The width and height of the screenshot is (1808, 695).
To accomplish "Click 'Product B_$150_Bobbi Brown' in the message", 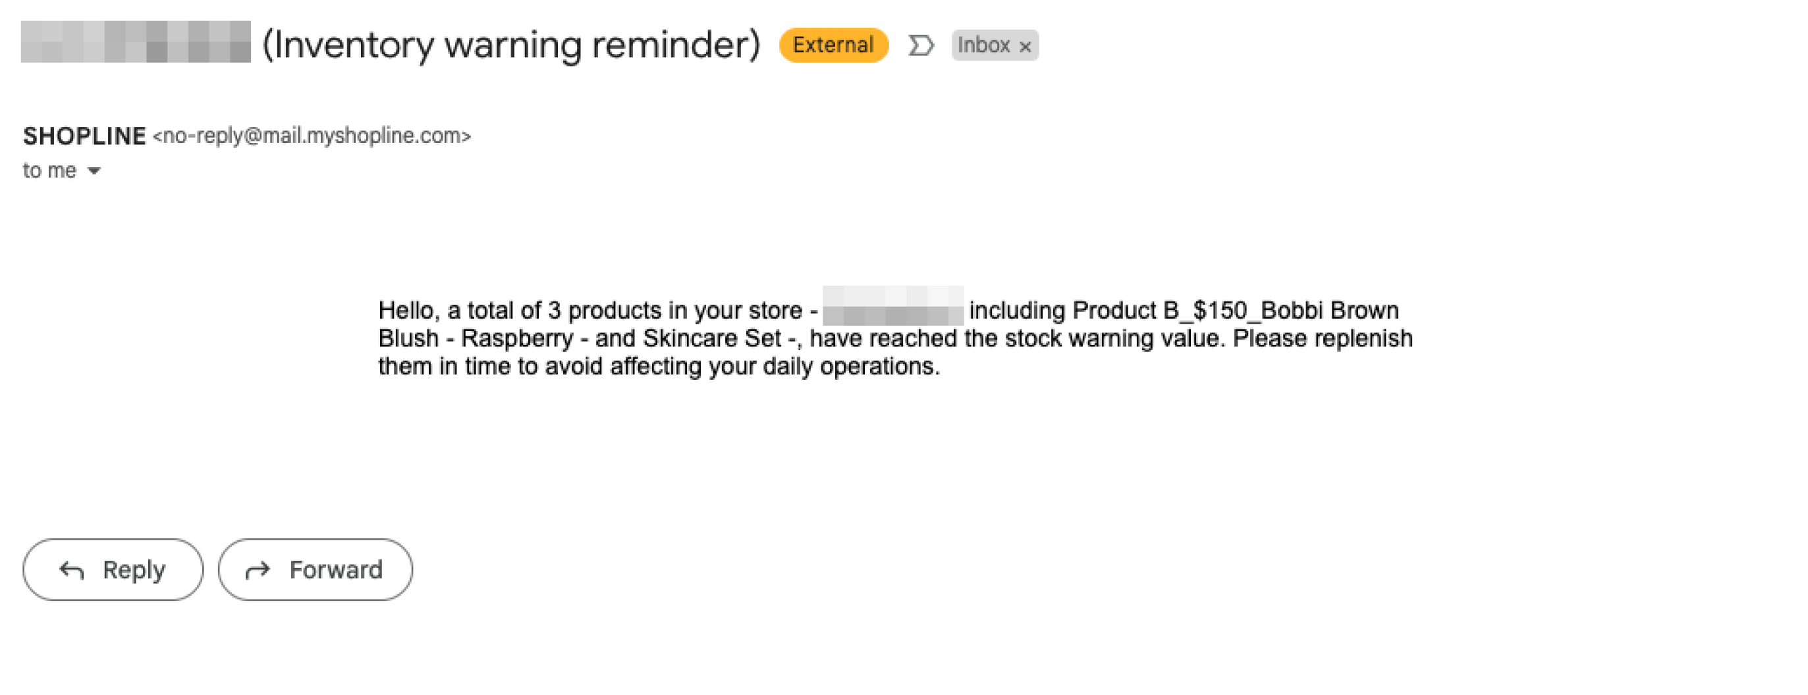I will (x=1235, y=310).
